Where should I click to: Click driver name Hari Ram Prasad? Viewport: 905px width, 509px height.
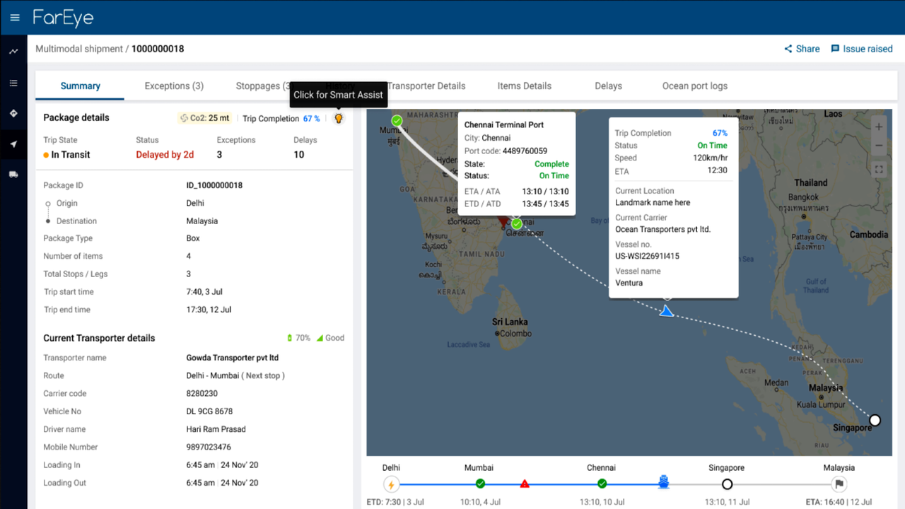coord(216,429)
